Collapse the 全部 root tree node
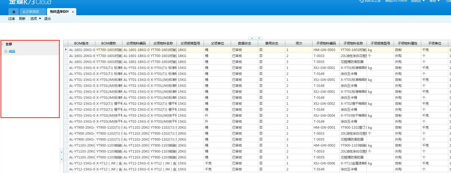The height and width of the screenshot is (173, 451). point(2,44)
